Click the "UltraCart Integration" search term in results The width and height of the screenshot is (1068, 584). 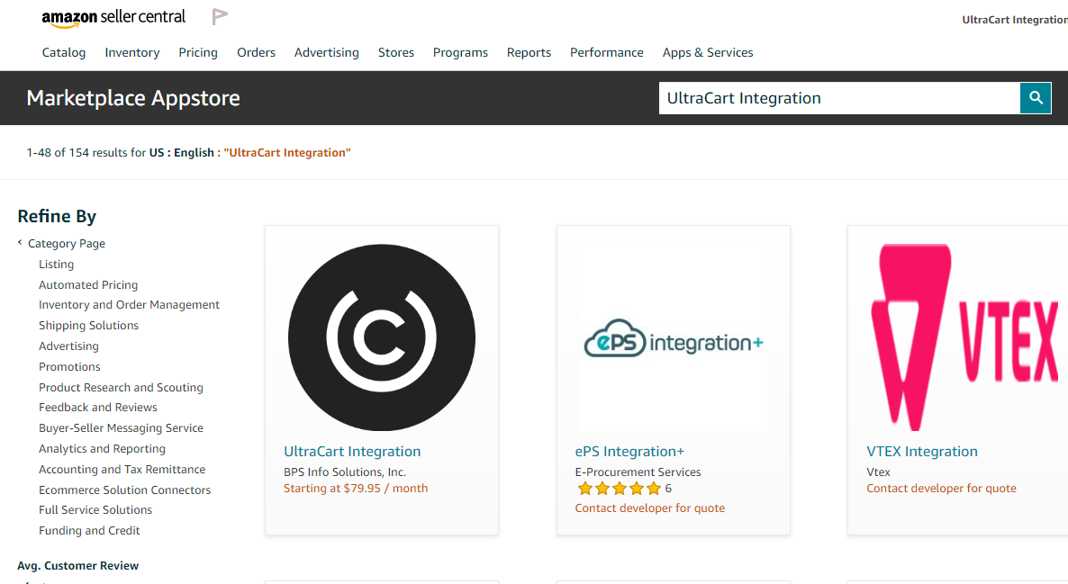(286, 152)
